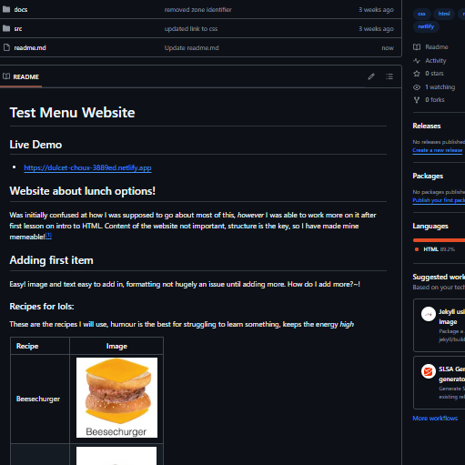Open the SLSA Generic generator workflow card

(440, 382)
